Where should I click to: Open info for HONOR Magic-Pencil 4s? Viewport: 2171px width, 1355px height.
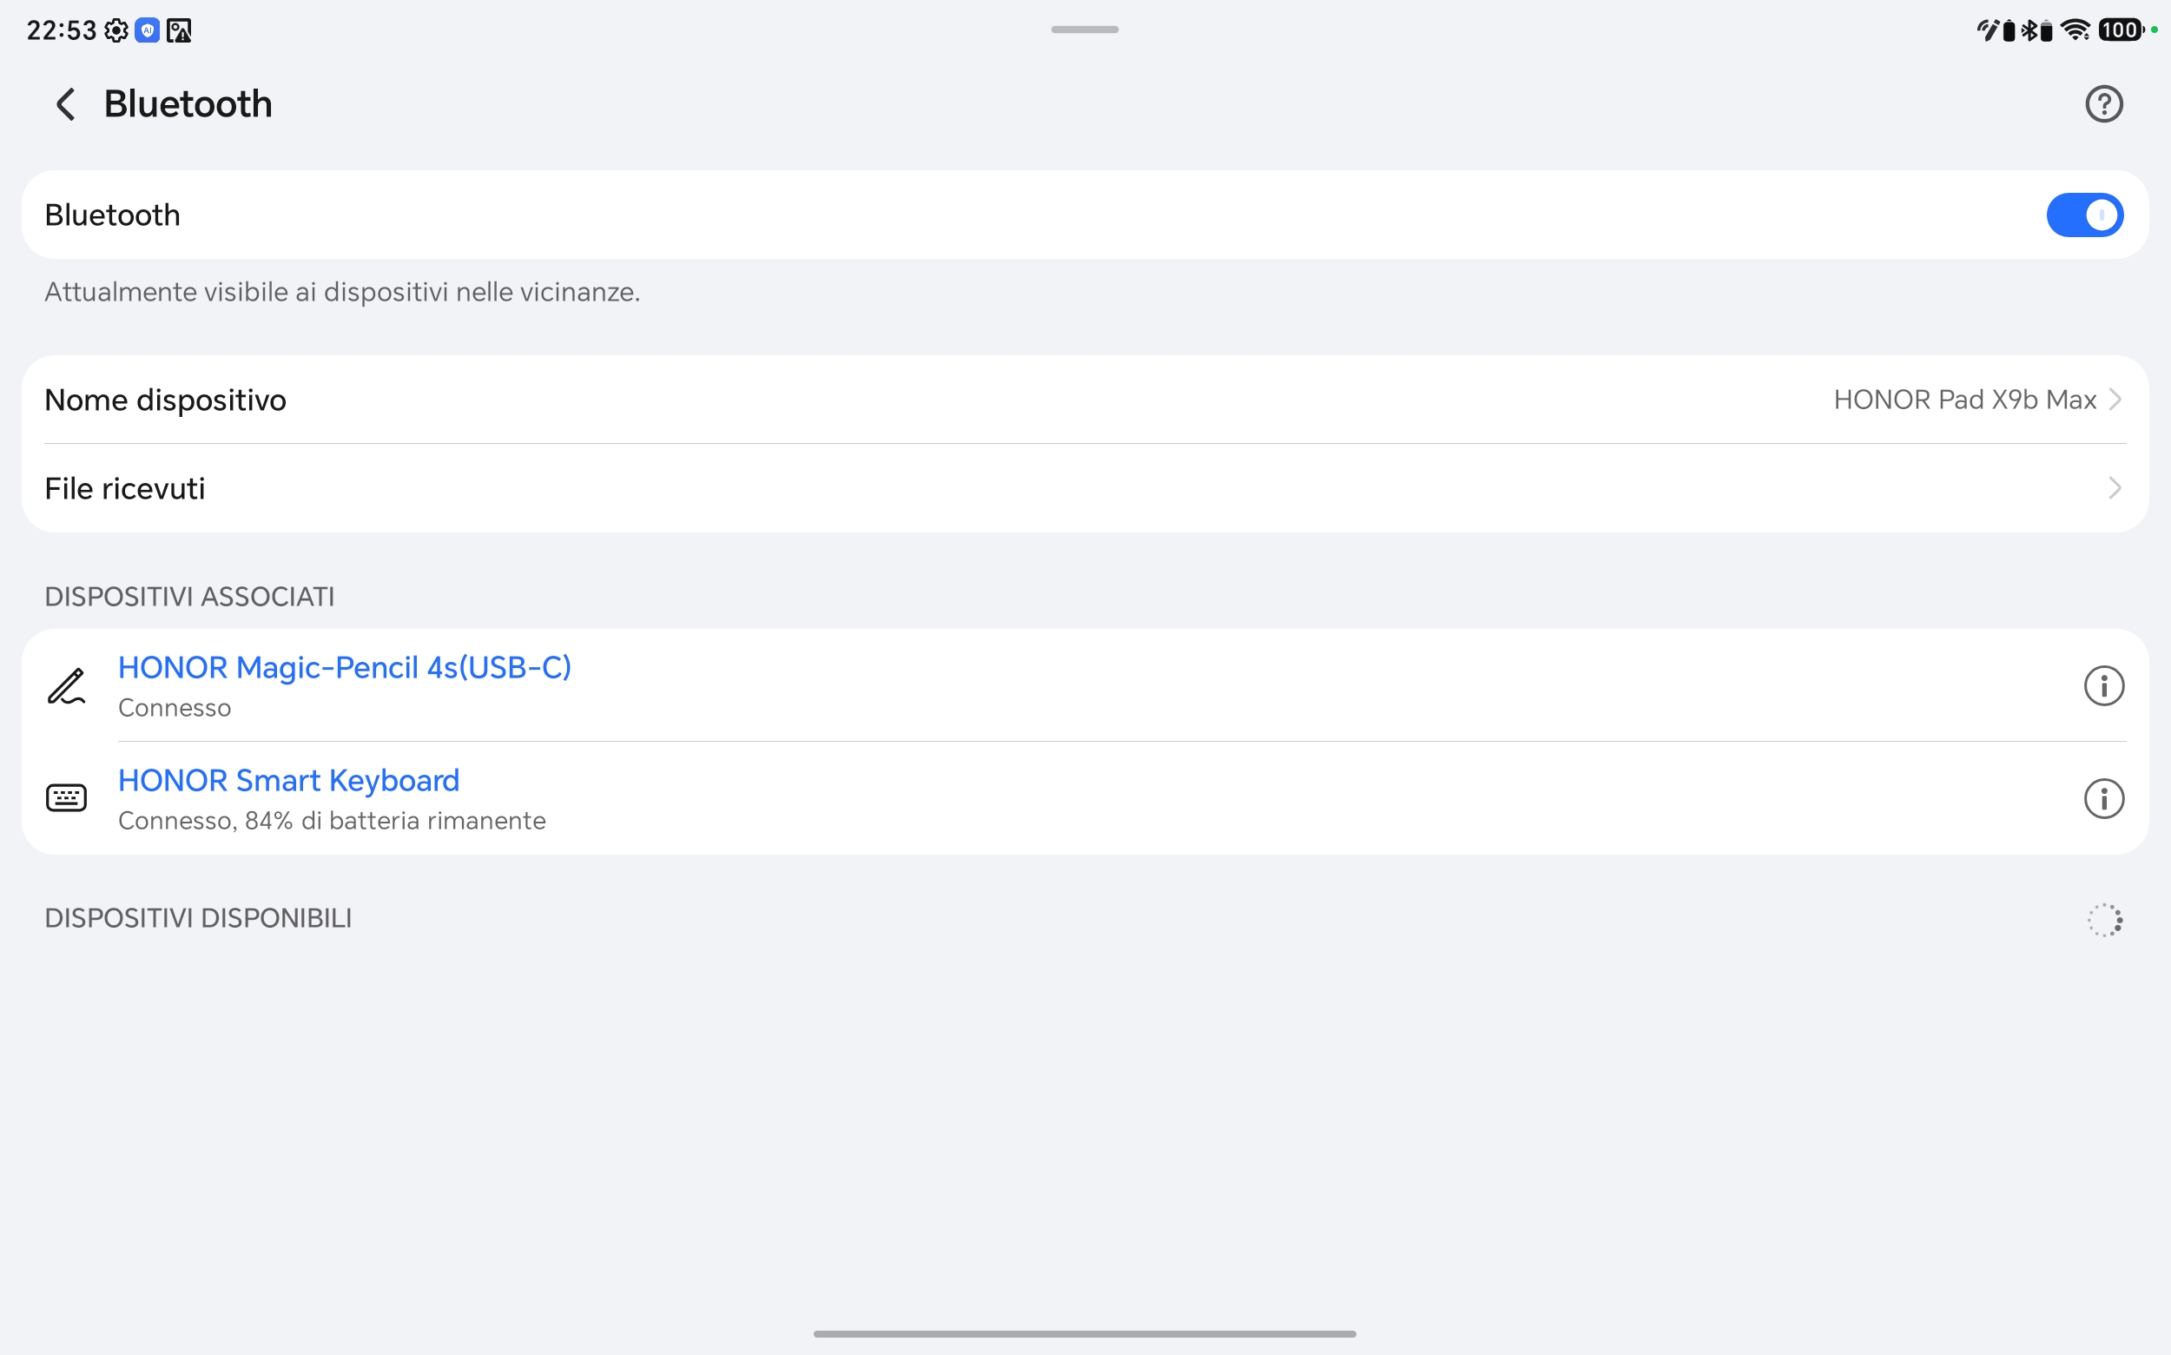tap(2103, 686)
